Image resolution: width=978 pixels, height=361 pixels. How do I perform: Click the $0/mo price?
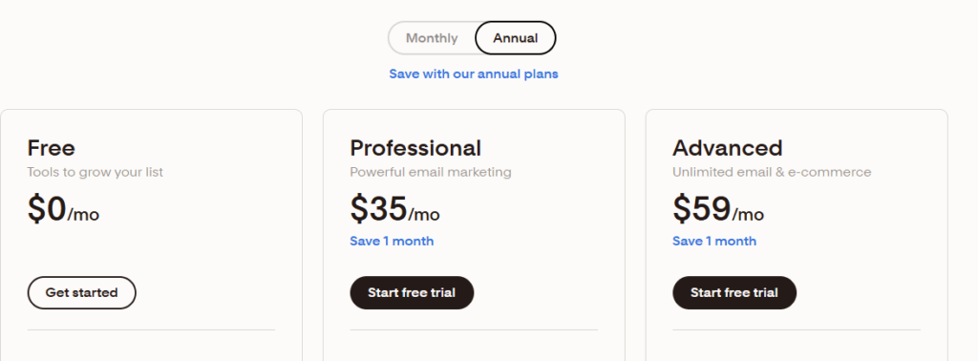tap(63, 209)
